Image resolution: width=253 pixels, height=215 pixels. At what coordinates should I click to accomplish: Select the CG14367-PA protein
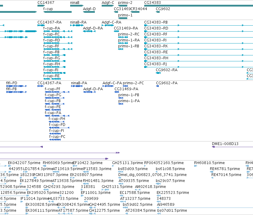[40, 86]
